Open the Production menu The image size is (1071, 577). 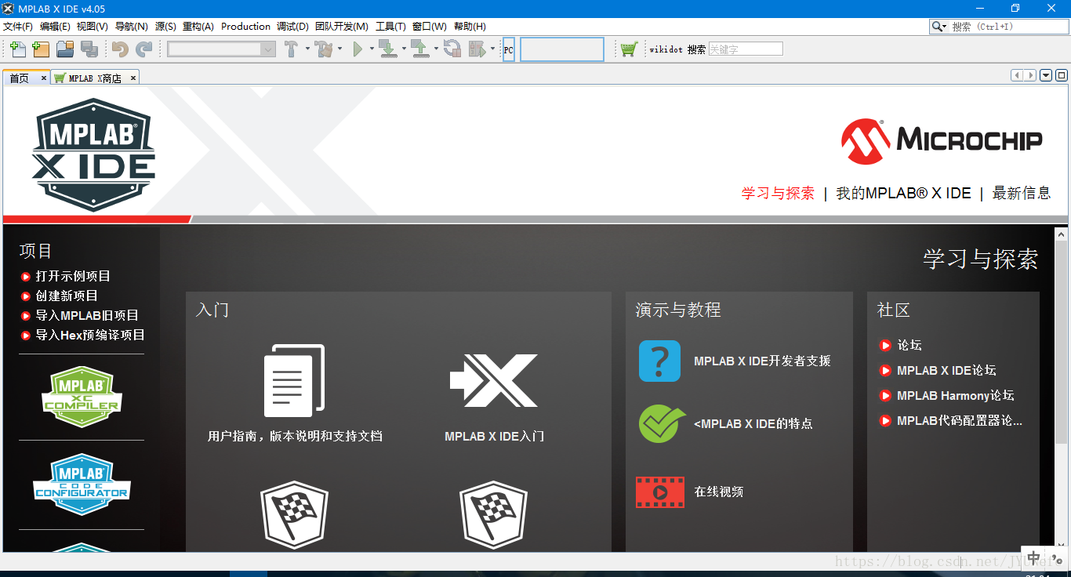(x=245, y=27)
